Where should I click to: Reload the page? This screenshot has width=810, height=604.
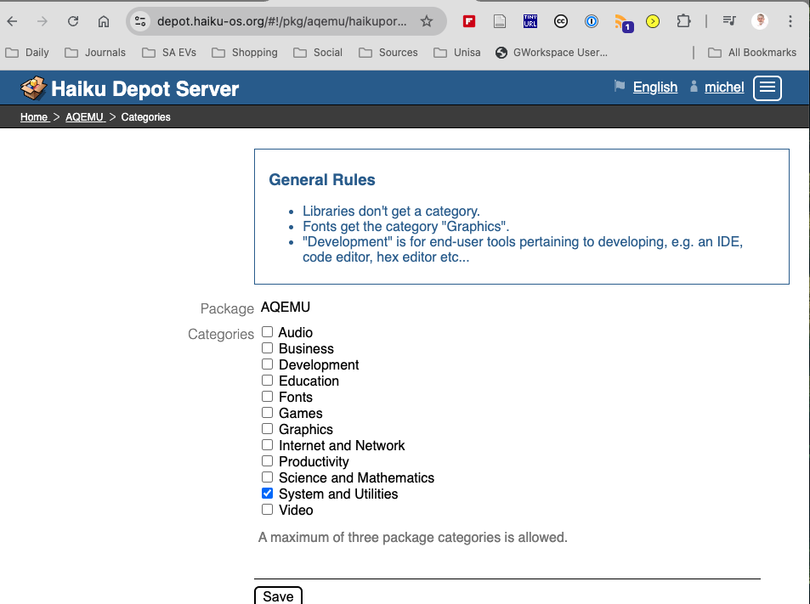pos(73,21)
